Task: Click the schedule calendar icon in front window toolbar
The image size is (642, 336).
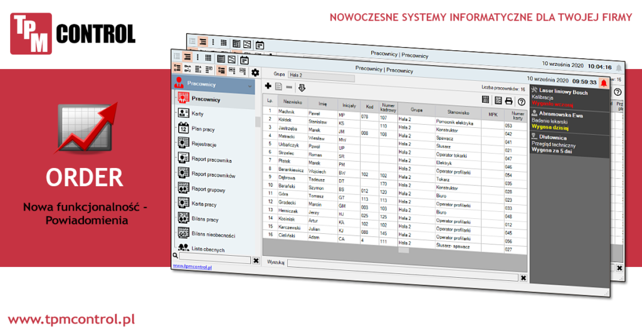Action: tap(245, 61)
